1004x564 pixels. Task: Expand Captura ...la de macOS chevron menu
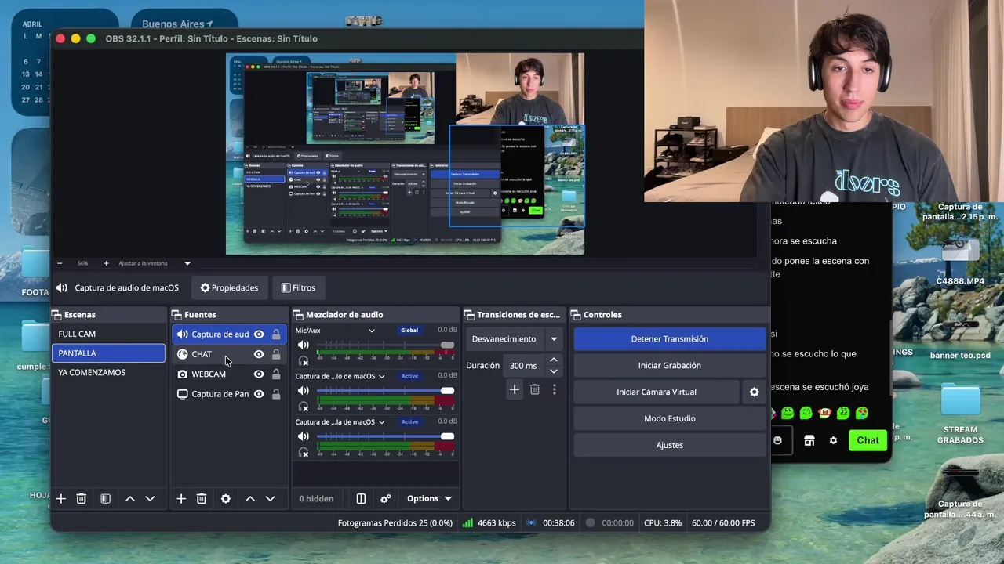coord(381,421)
